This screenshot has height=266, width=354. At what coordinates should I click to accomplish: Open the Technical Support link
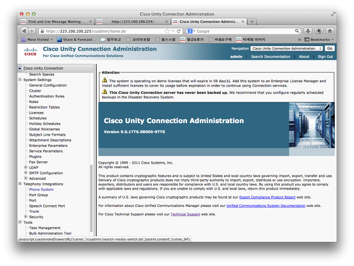point(185,214)
